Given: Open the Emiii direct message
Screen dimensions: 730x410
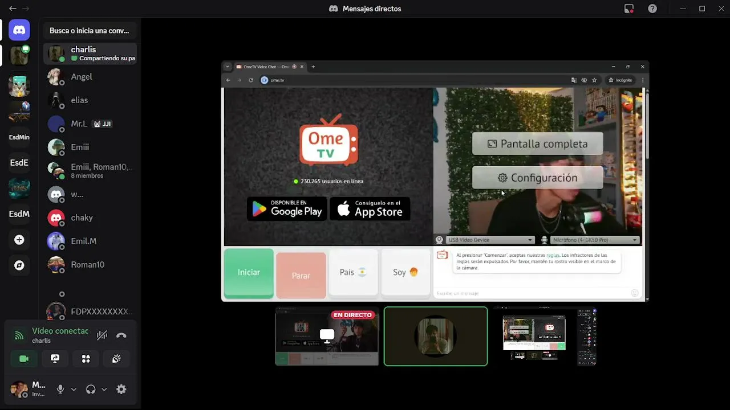Looking at the screenshot, I should pyautogui.click(x=90, y=147).
